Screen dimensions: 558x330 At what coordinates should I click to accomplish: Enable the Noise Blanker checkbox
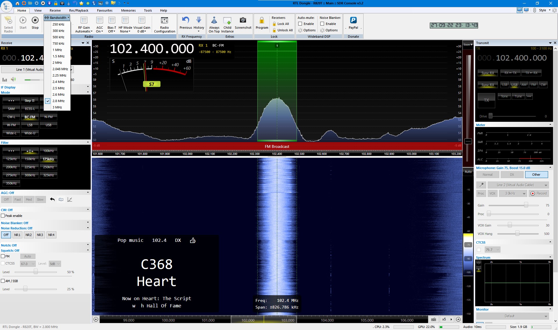click(x=322, y=24)
